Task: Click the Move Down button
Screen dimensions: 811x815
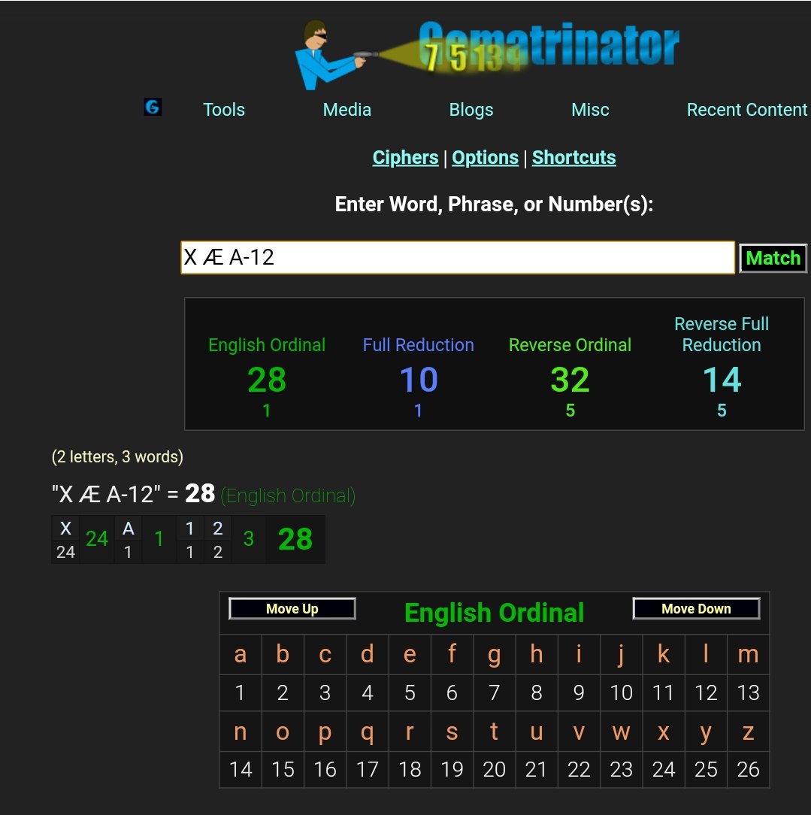Action: pos(696,609)
